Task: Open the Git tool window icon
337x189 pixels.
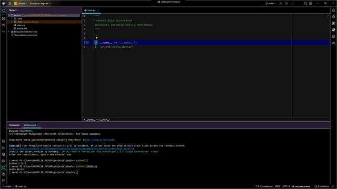Action: [x=4, y=181]
